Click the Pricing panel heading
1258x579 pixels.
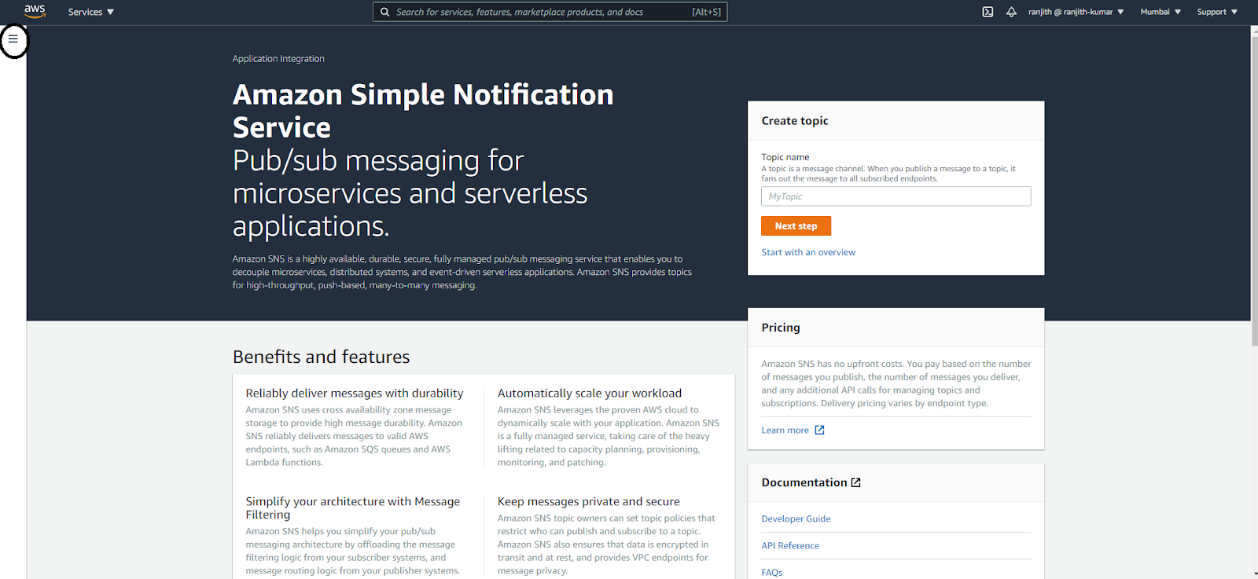781,328
